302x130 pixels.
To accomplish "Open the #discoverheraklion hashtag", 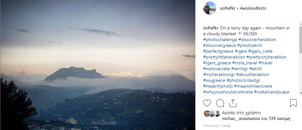I will (x=257, y=40).
